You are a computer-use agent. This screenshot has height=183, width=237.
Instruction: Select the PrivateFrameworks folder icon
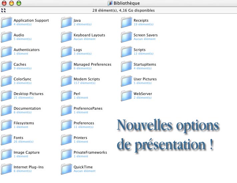pyautogui.click(x=67, y=154)
